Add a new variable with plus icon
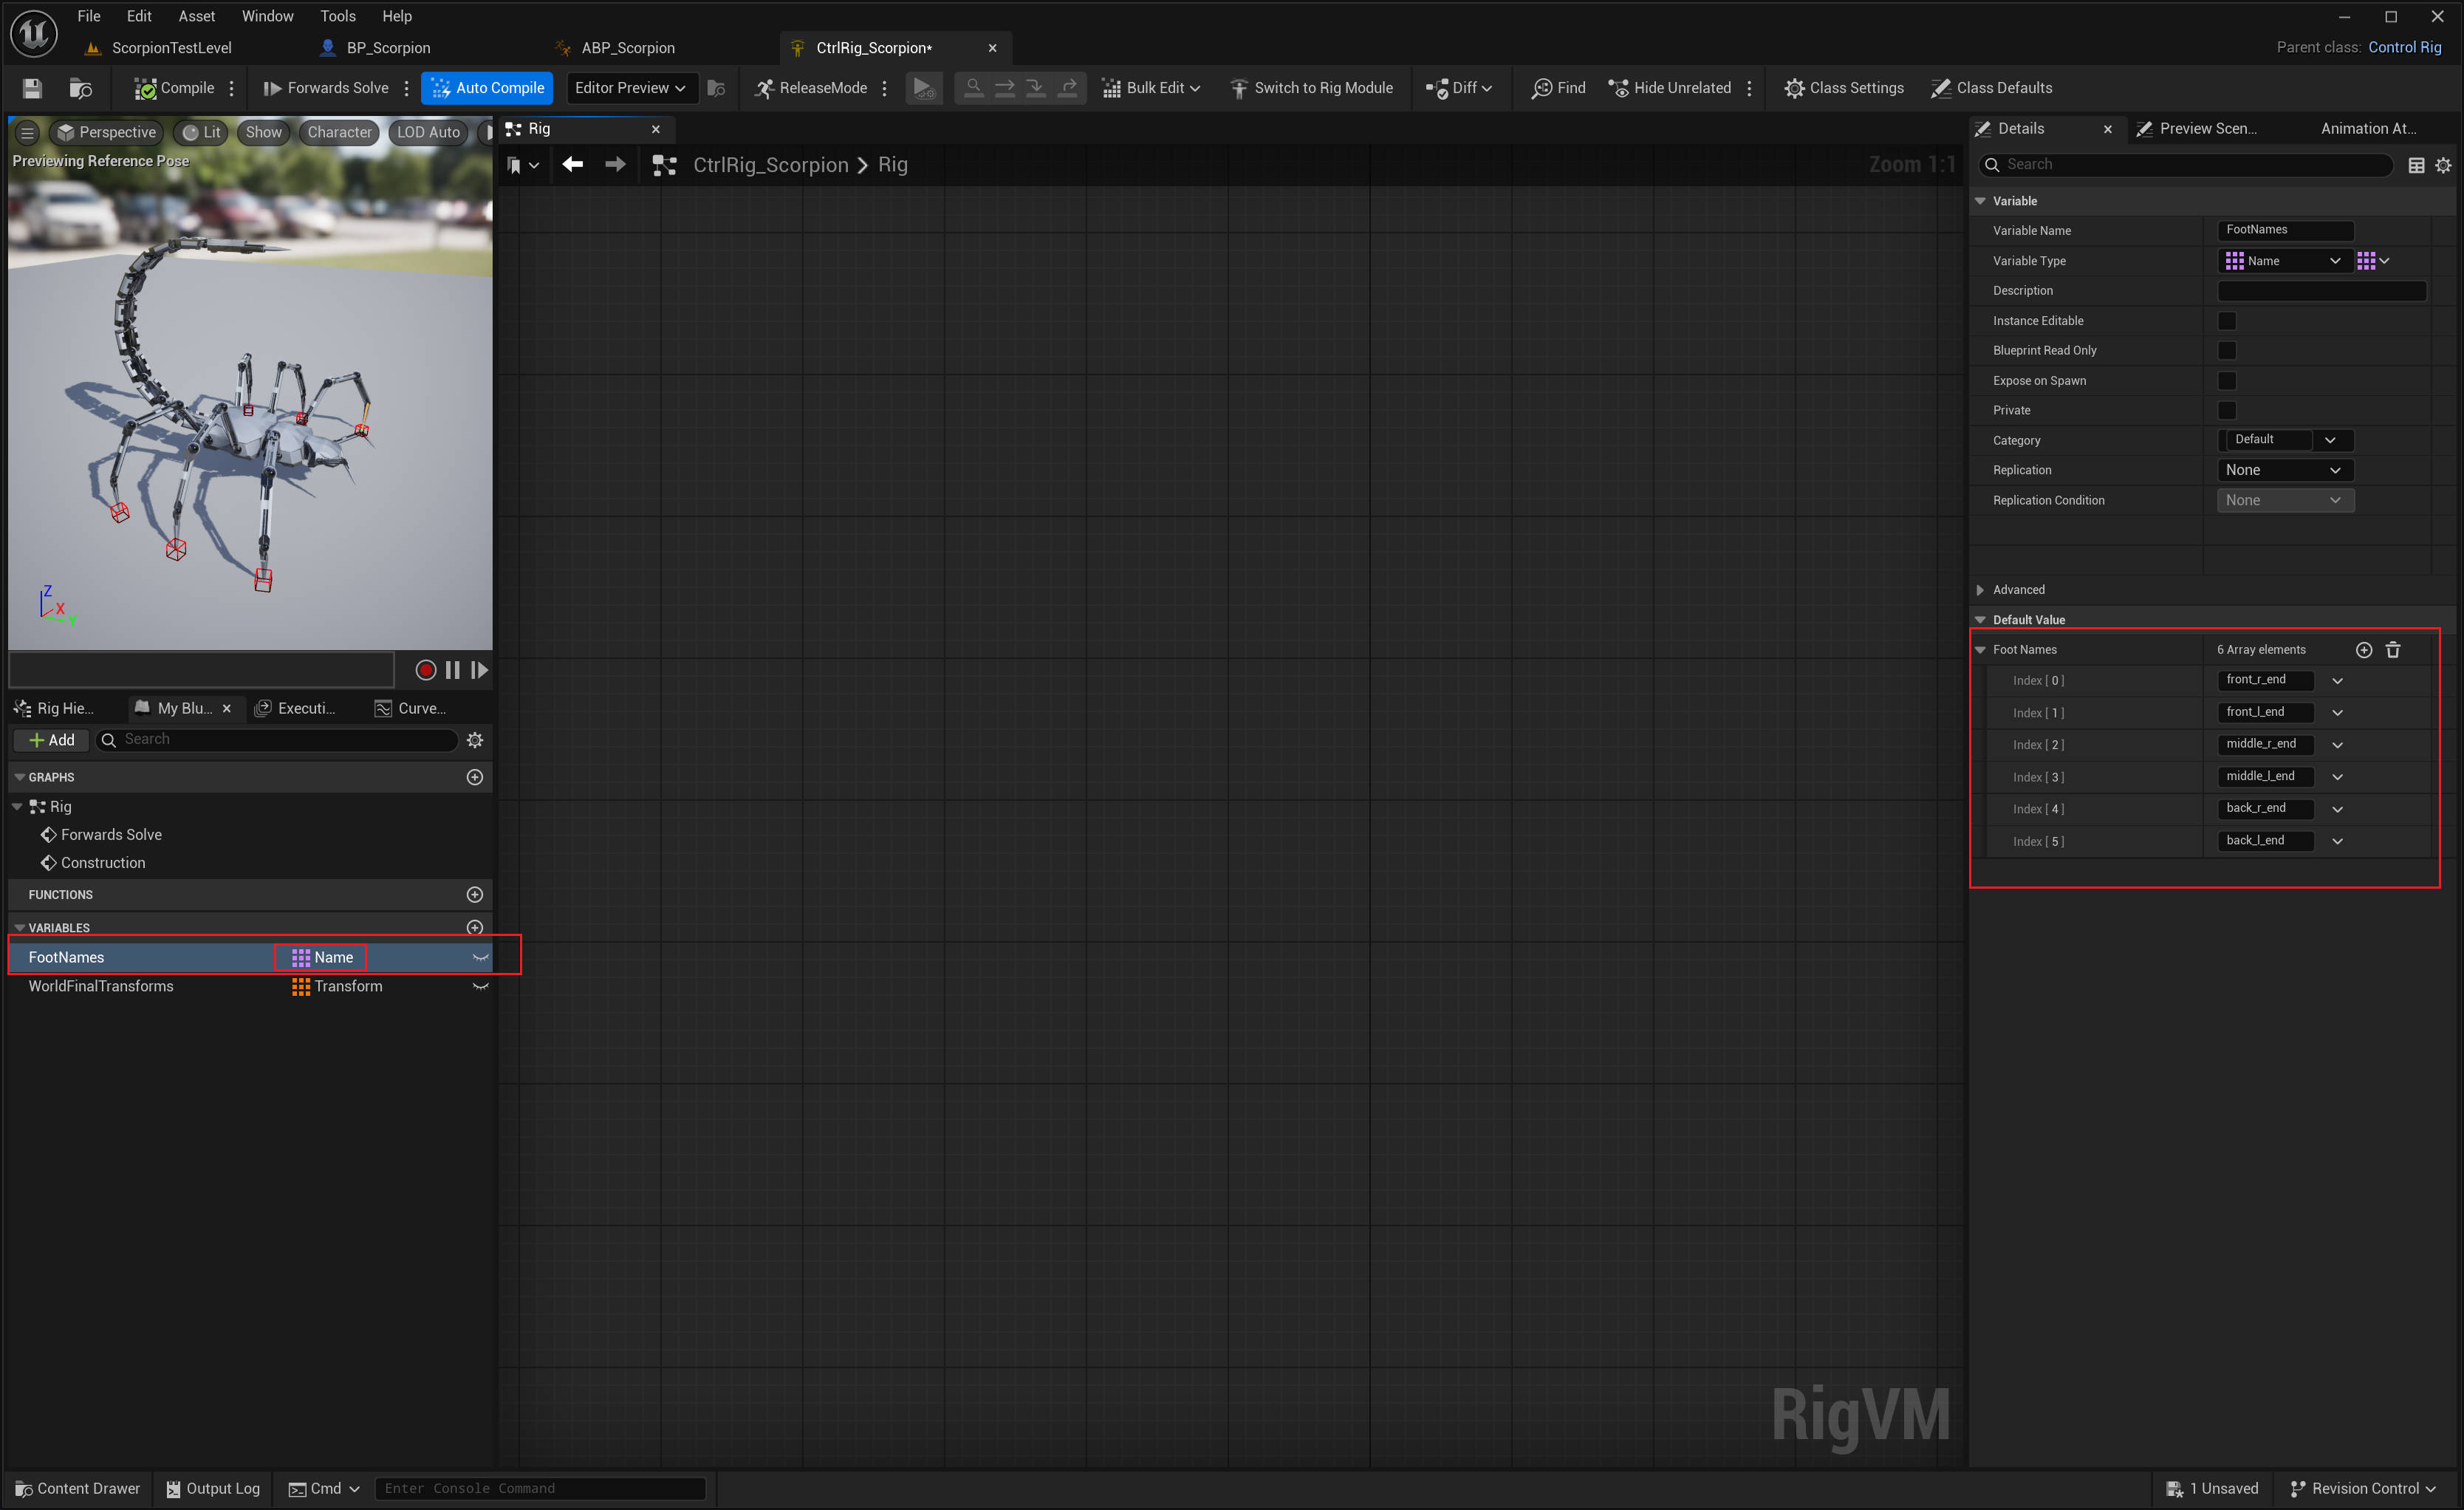 coord(475,927)
